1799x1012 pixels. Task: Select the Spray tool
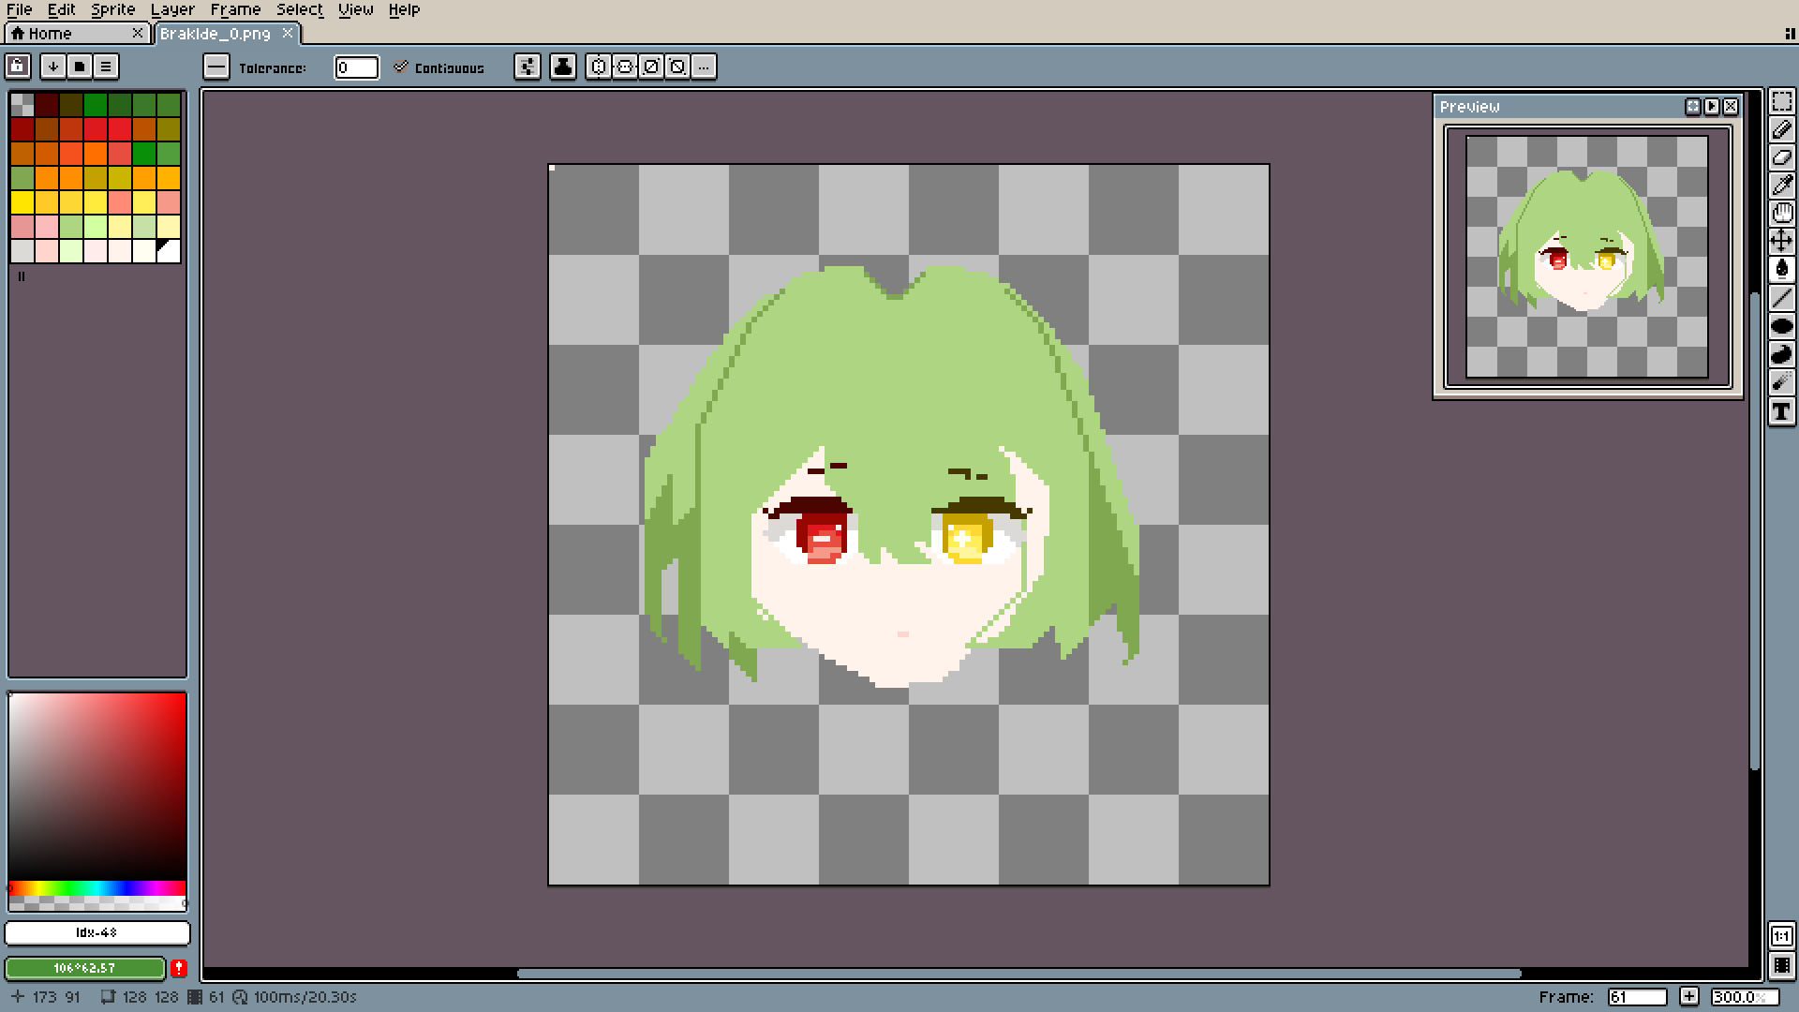(x=1781, y=382)
